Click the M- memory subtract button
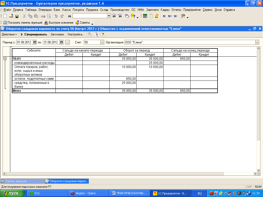Image resolution: width=263 pixels, height=197 pixels. [x=176, y=16]
